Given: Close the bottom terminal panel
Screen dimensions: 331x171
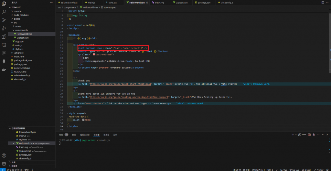Looking at the screenshot, I should tap(327, 135).
